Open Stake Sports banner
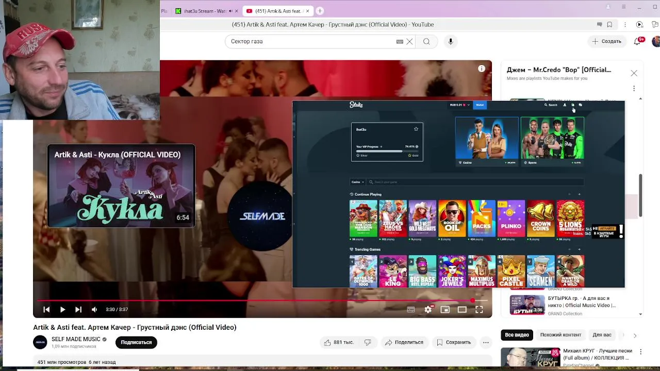This screenshot has height=371, width=660. 552,141
